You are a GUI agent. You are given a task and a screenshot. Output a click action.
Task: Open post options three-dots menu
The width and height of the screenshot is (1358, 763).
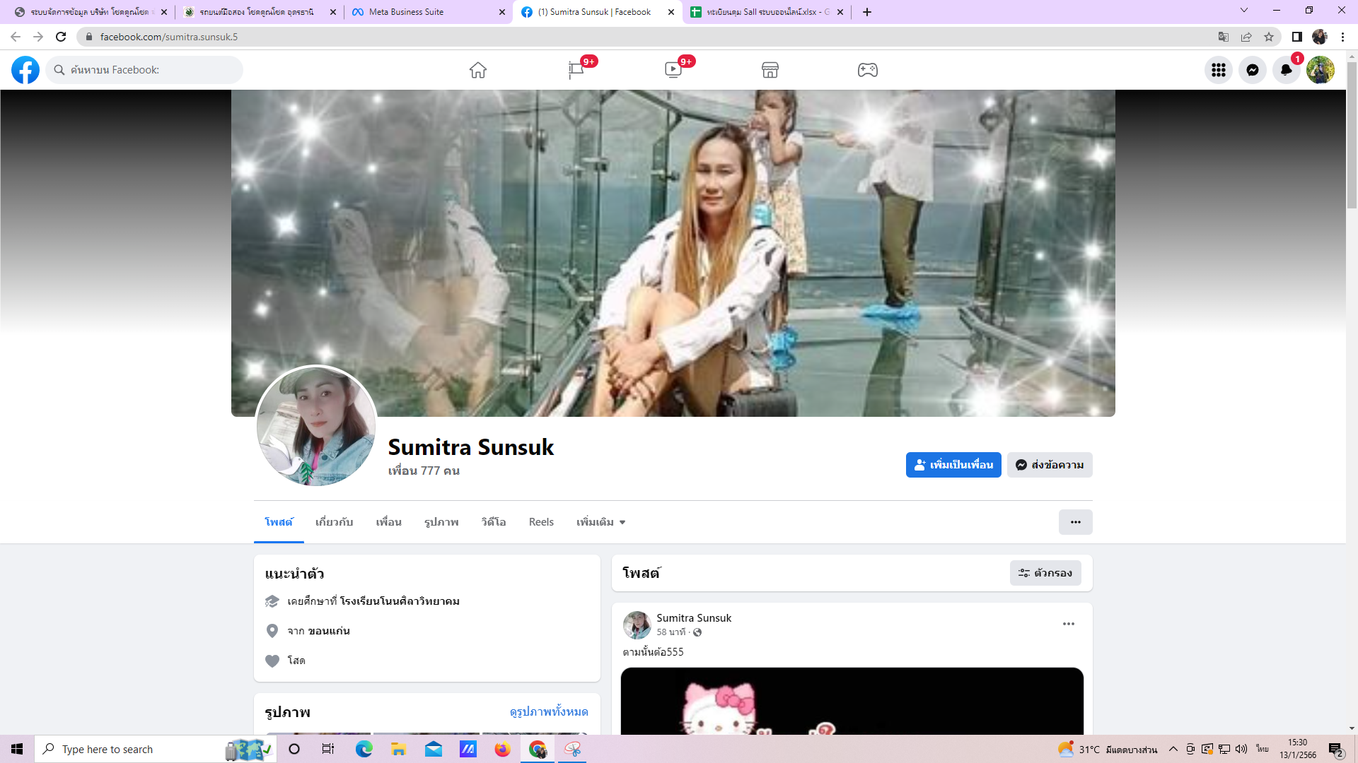click(x=1069, y=624)
